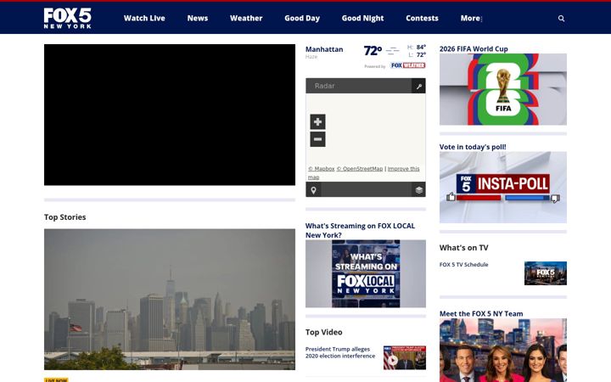Click What's Streaming on FOX LOCAL heading
The width and height of the screenshot is (611, 382).
pyautogui.click(x=360, y=230)
